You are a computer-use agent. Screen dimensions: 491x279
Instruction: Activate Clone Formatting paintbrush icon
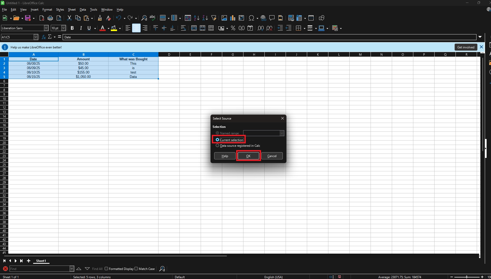point(100,18)
